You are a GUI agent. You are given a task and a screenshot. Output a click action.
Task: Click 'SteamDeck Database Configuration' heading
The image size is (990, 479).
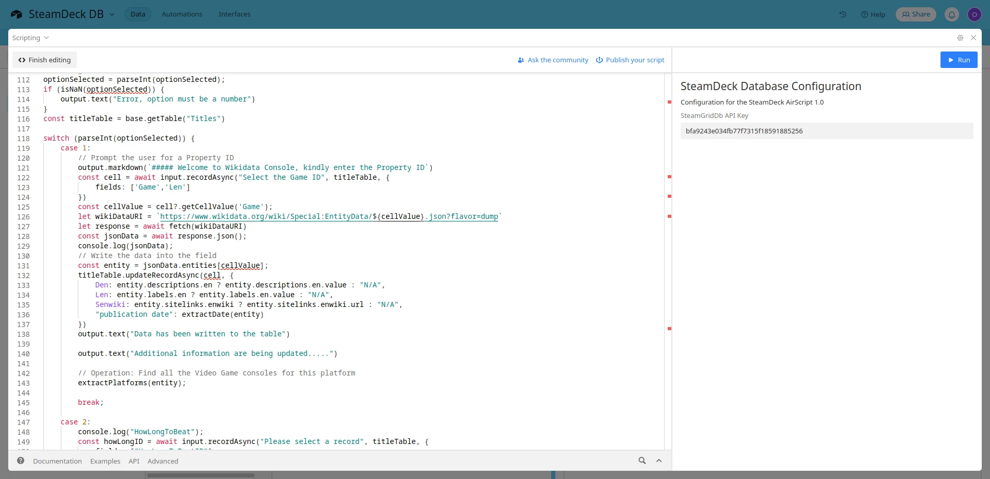point(771,86)
